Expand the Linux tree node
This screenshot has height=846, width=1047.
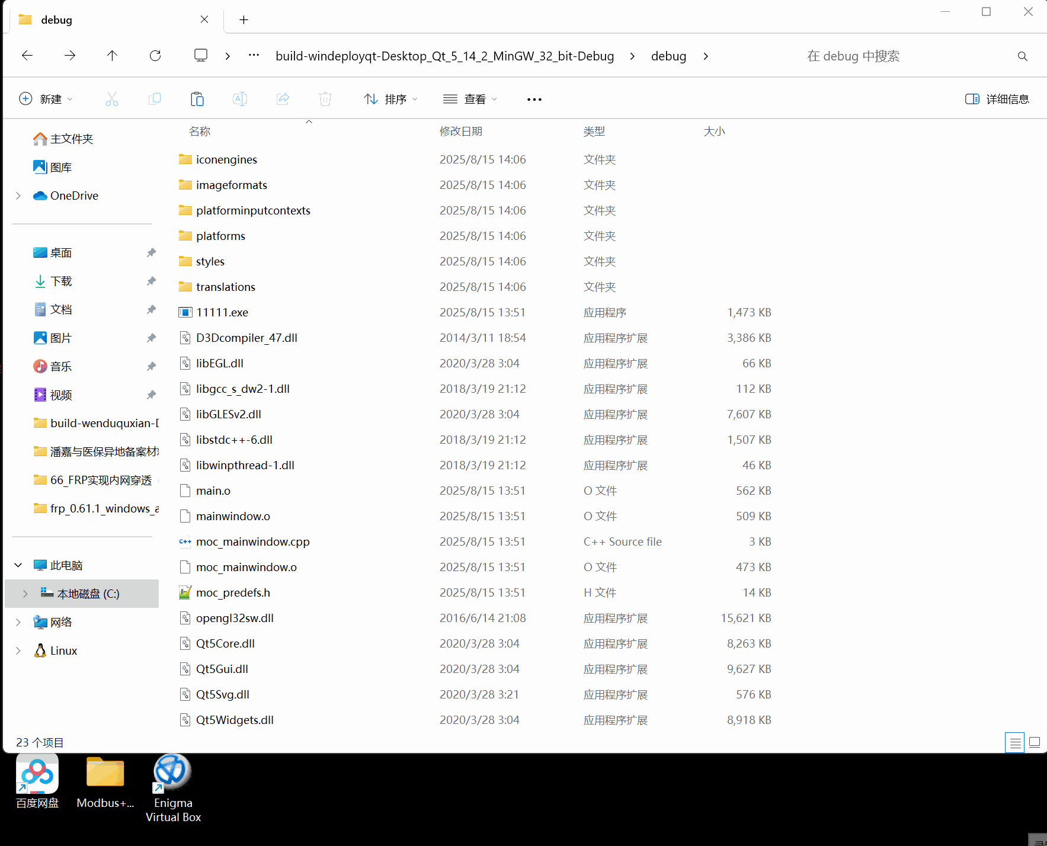click(18, 650)
